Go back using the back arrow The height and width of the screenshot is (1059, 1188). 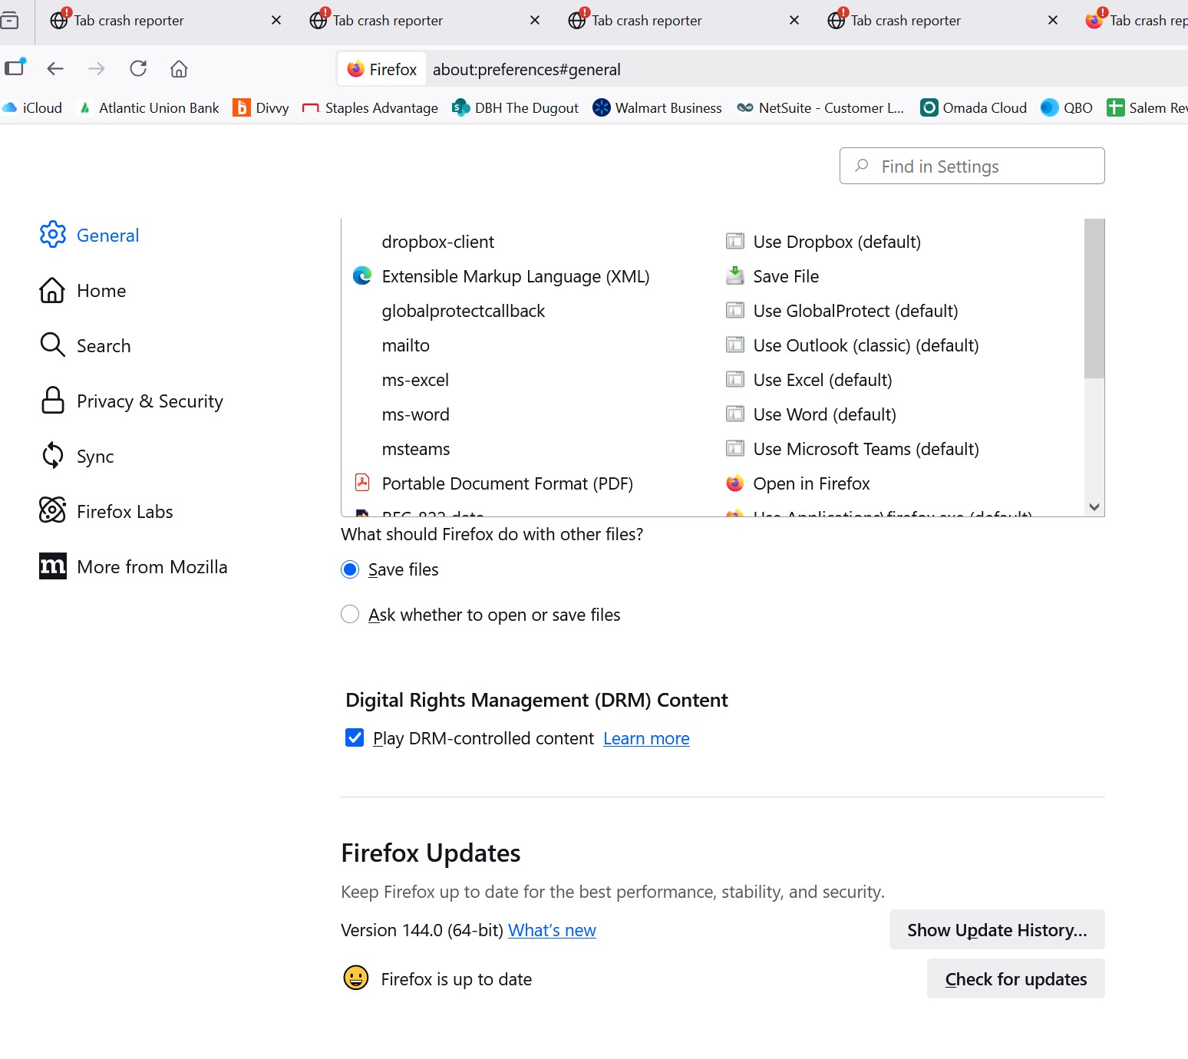click(55, 69)
